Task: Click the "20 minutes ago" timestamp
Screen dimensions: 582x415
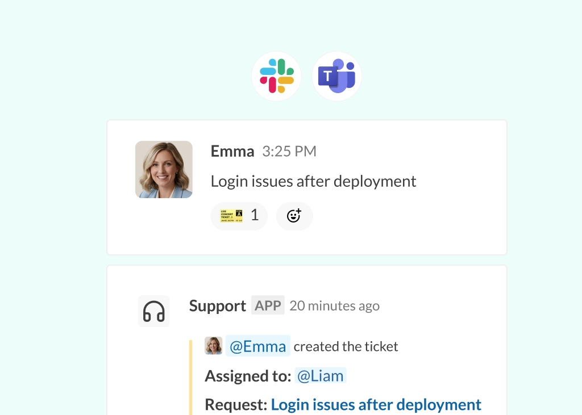Action: click(x=334, y=306)
